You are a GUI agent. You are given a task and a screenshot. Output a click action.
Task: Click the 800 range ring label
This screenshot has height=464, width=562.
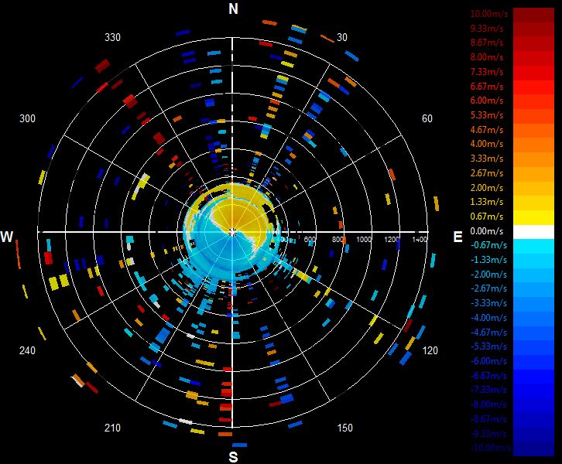point(338,239)
